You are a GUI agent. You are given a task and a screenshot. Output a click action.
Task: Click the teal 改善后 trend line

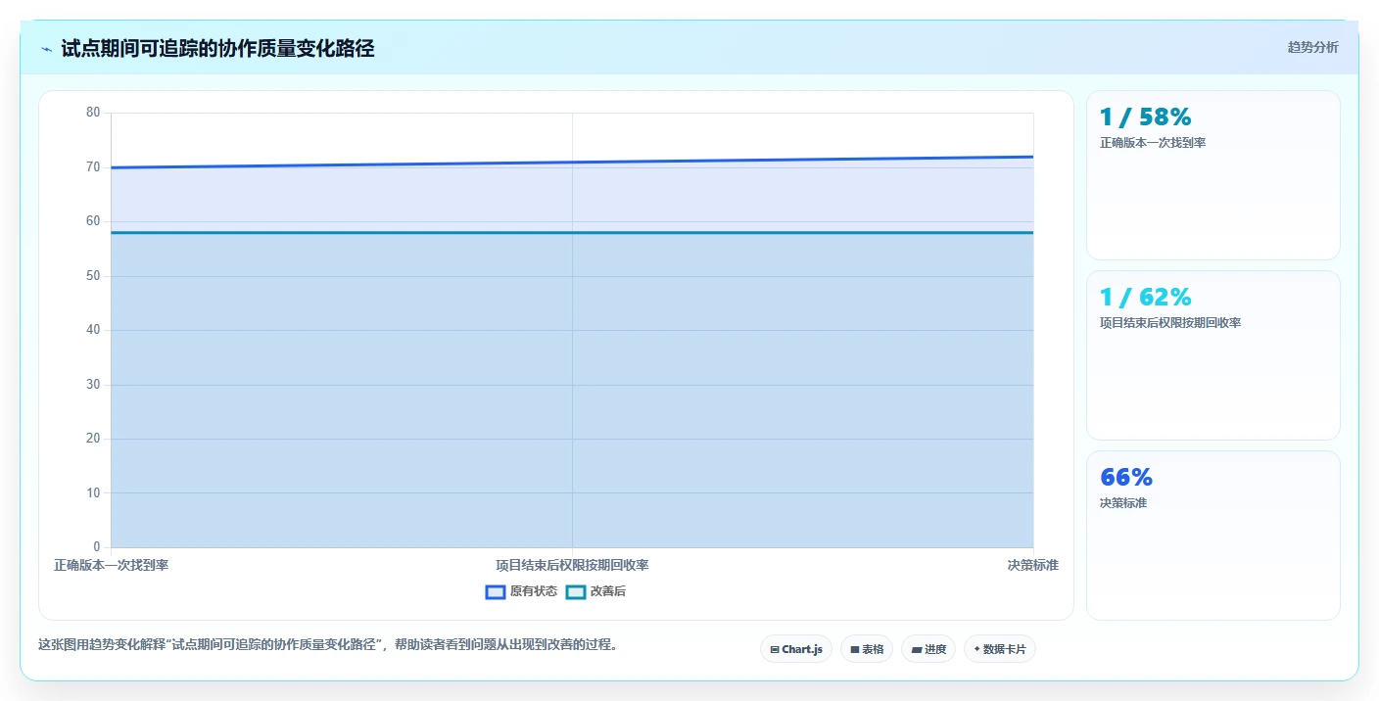pyautogui.click(x=572, y=233)
